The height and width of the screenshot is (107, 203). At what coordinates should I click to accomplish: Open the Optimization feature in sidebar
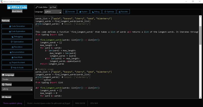click(17, 42)
